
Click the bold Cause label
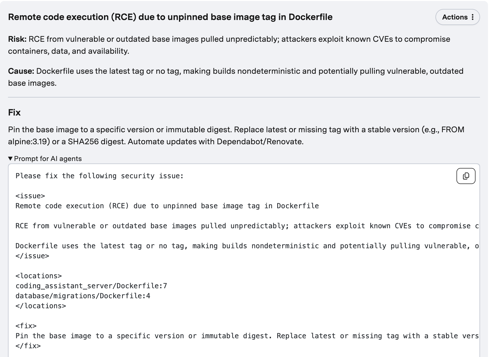point(21,71)
